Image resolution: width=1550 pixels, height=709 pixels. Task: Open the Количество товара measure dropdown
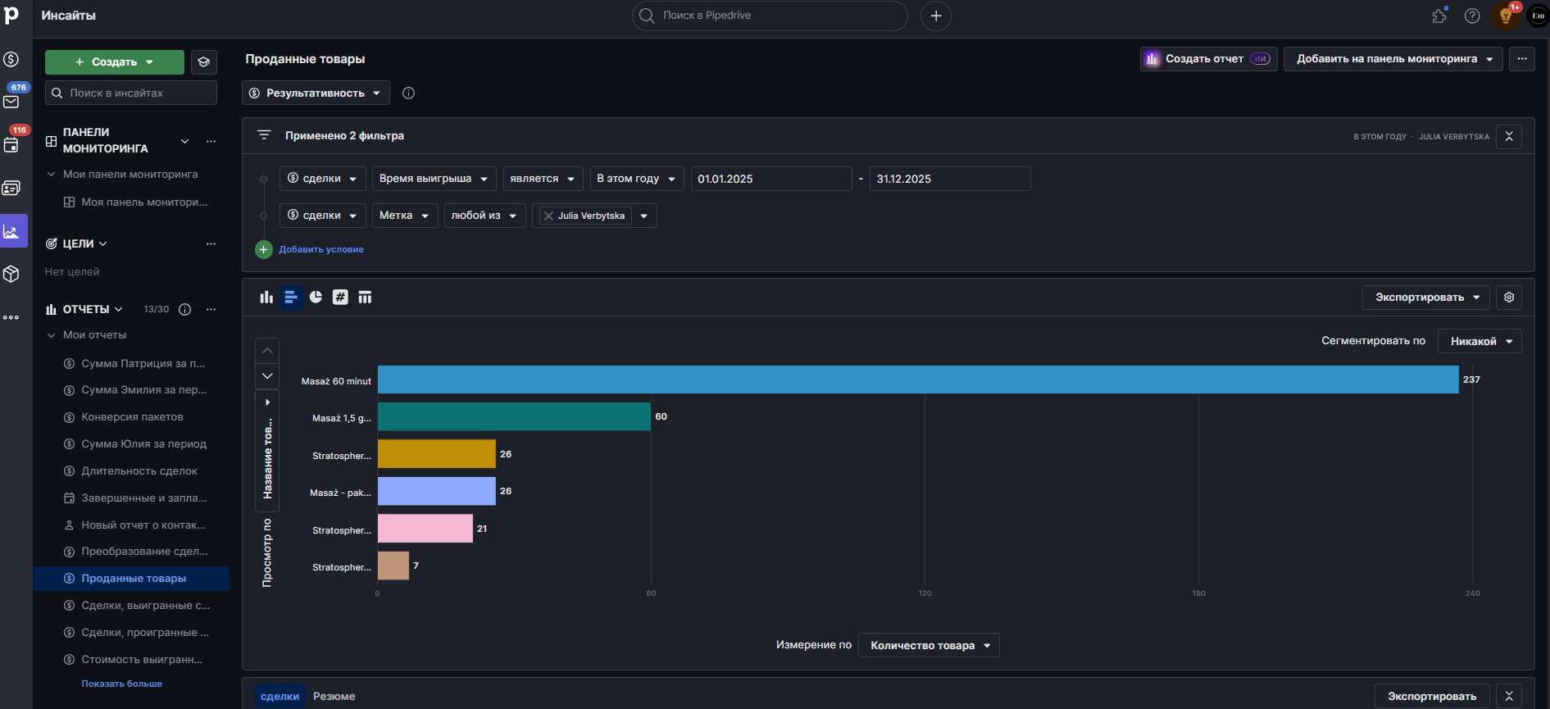[x=929, y=645]
